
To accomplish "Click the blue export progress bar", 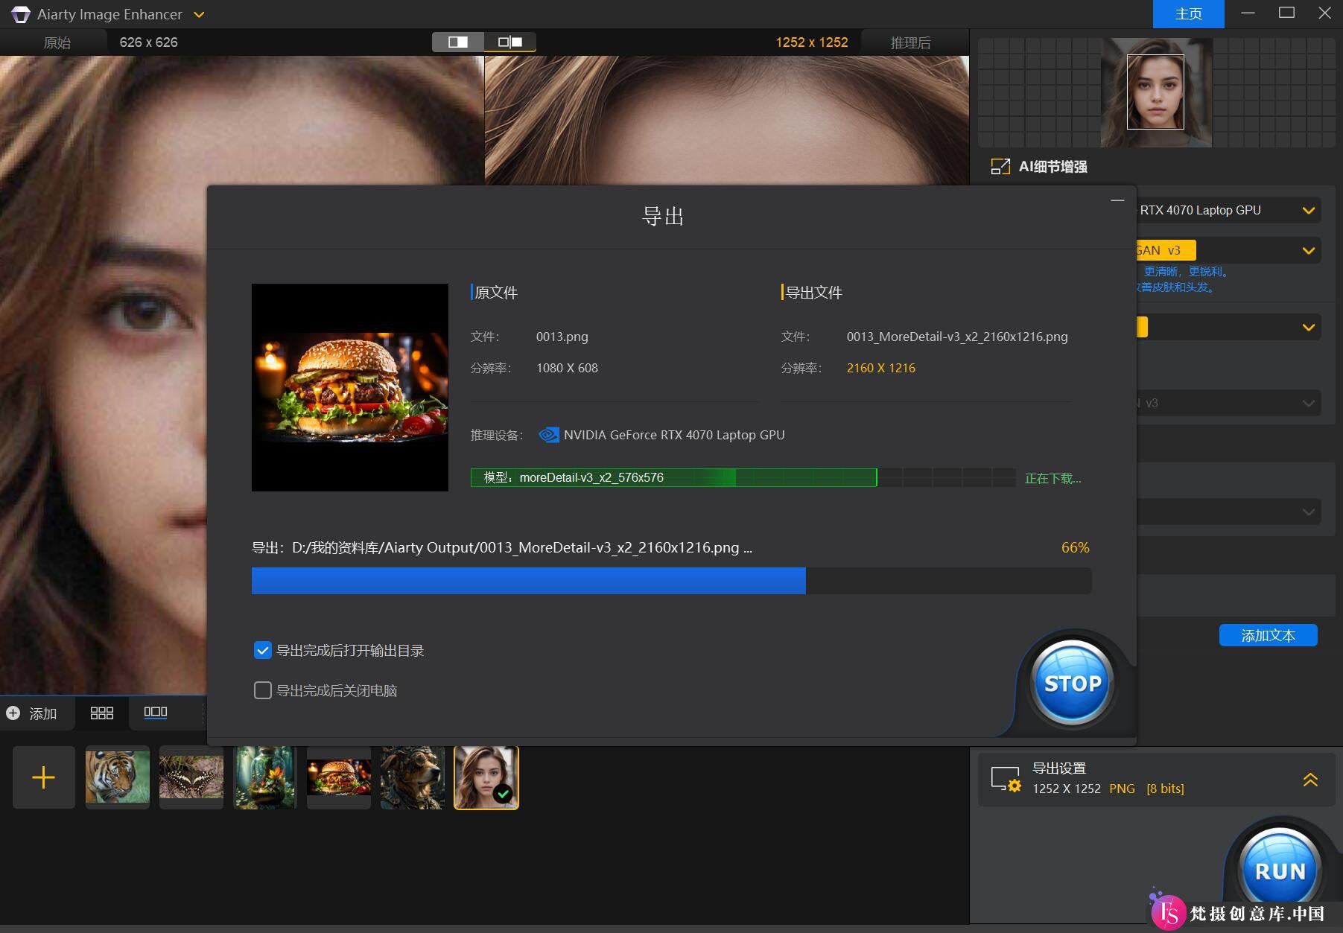I will (671, 581).
